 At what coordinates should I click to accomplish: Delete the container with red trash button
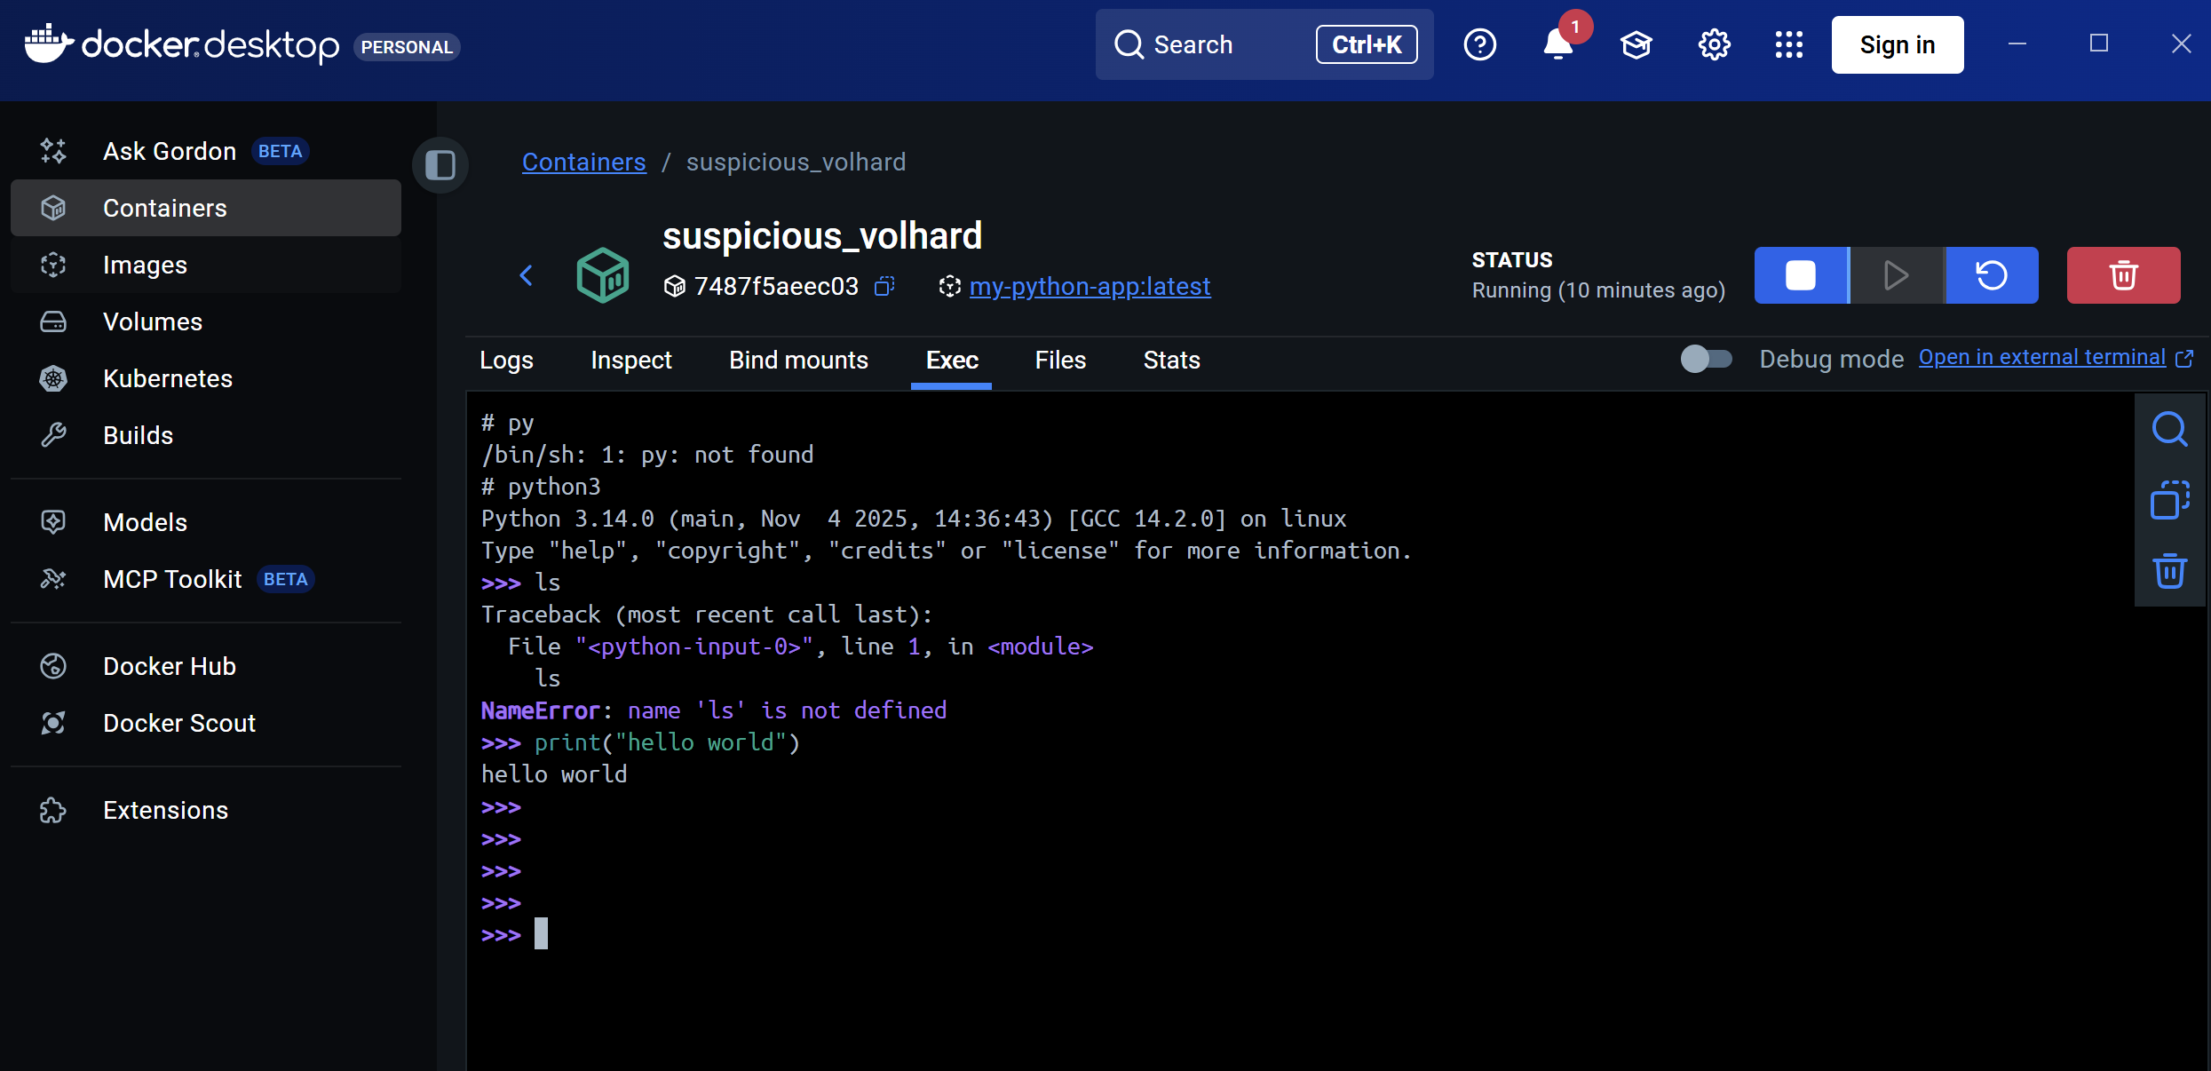2123,275
